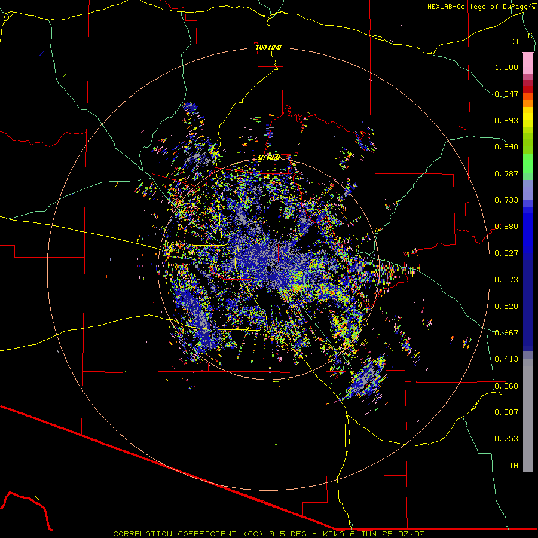538x538 pixels.
Task: Click the 0.680 scale value
Action: pos(506,227)
